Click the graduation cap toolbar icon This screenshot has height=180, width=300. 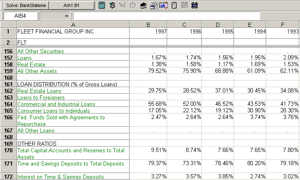coord(143,6)
